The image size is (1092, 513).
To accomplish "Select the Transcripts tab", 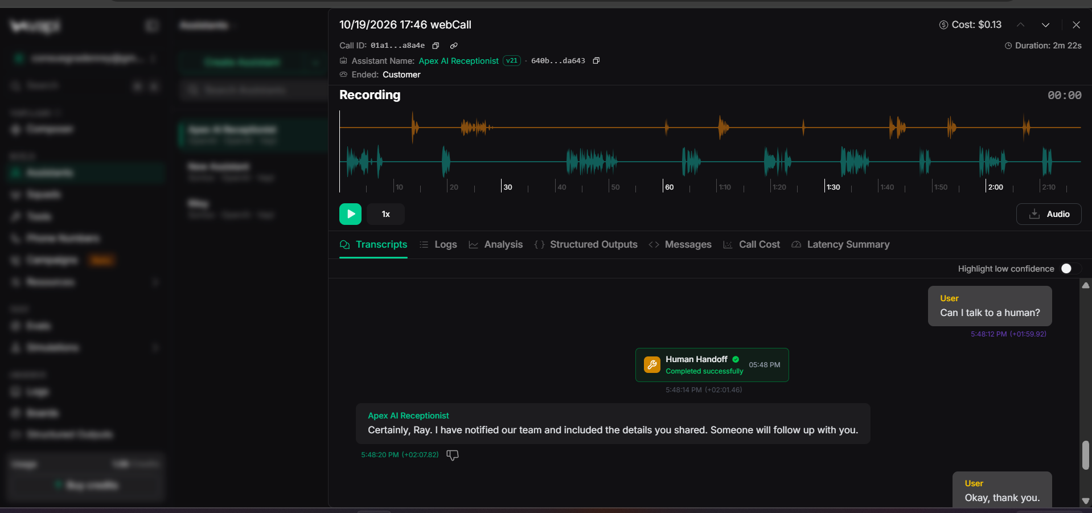I will click(373, 245).
